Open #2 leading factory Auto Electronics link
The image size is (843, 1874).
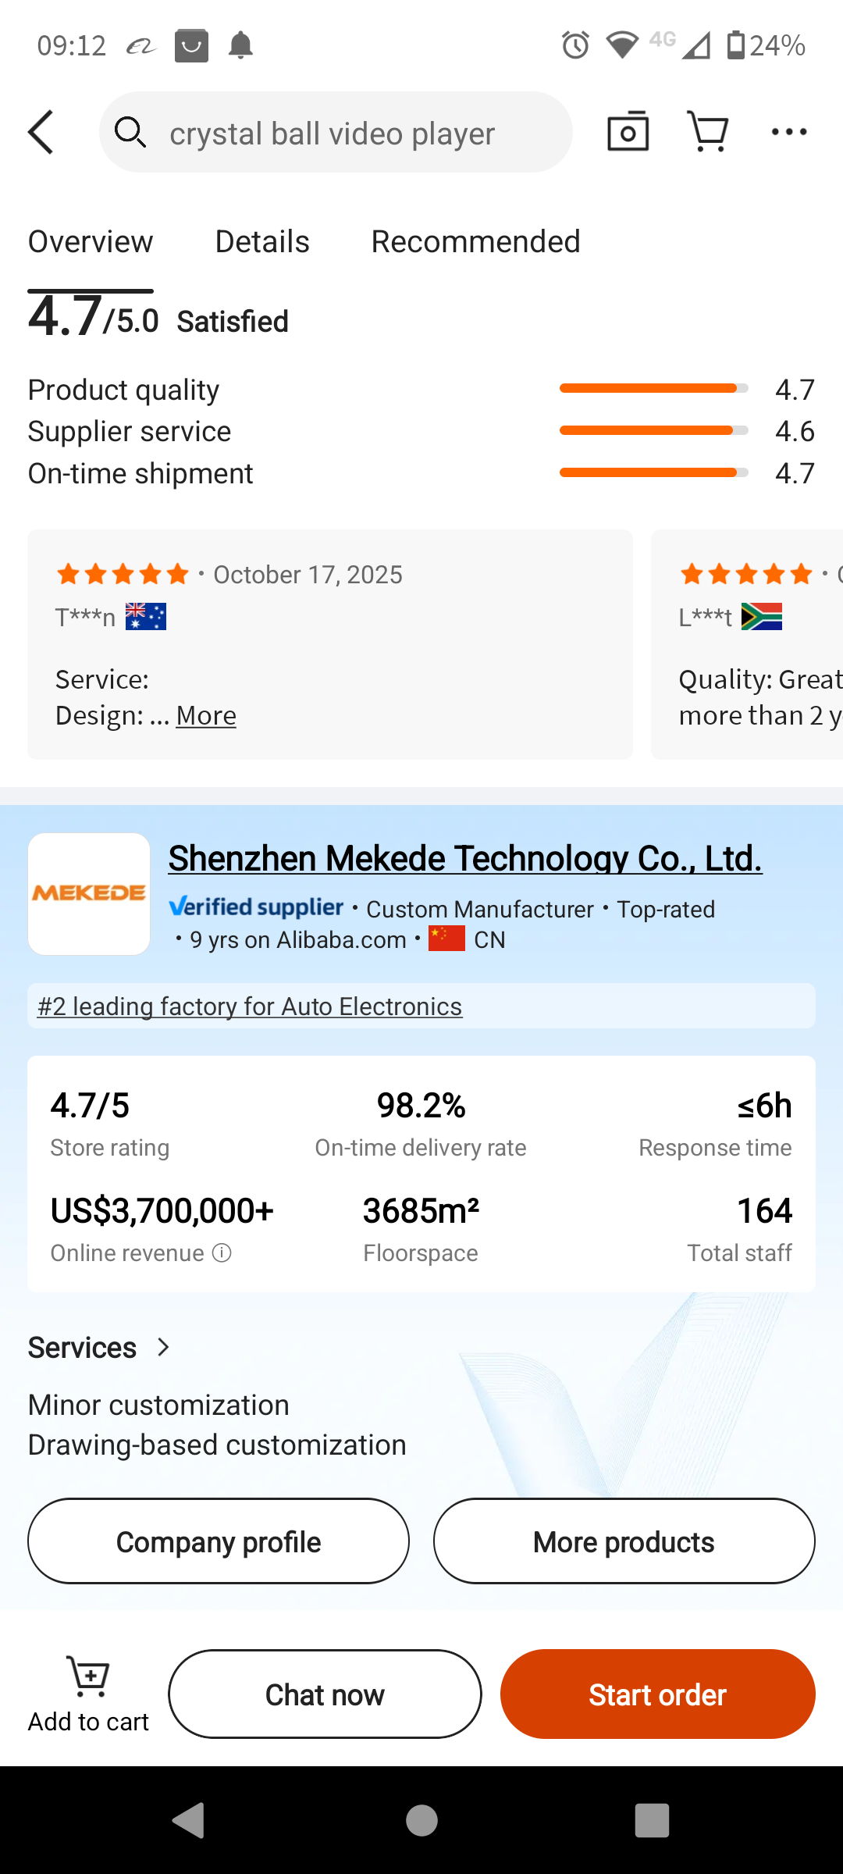click(250, 1006)
